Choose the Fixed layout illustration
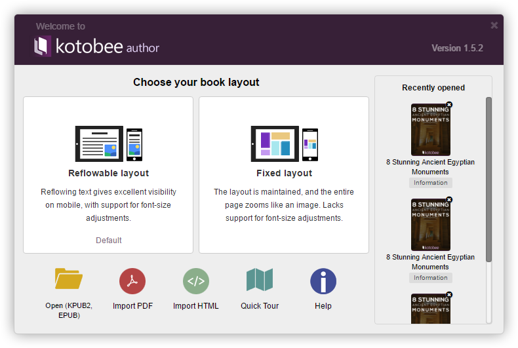 coord(285,144)
